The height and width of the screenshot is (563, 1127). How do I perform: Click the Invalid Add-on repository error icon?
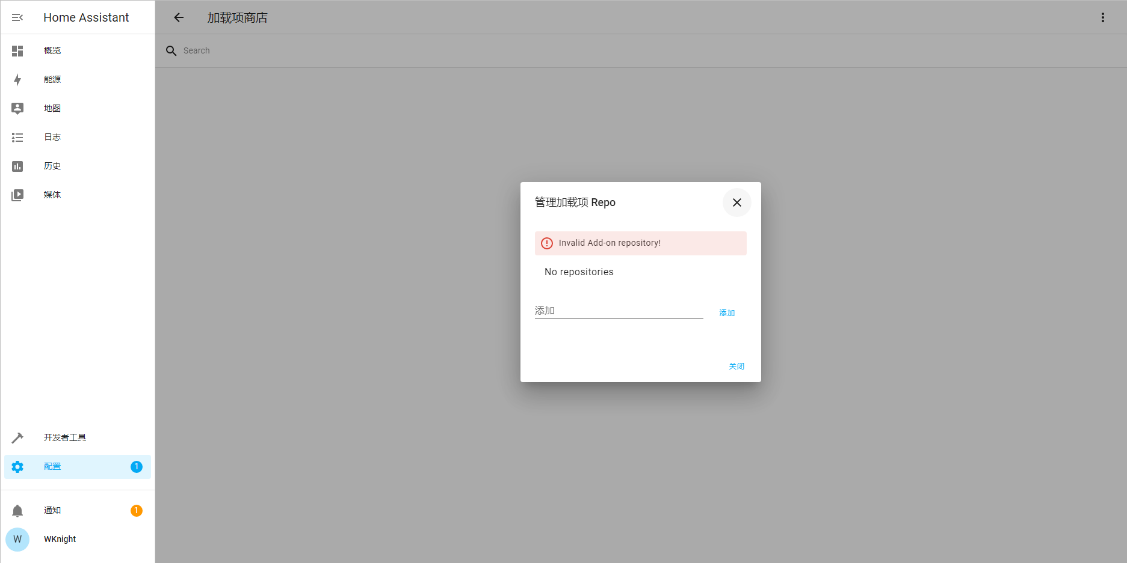click(x=547, y=243)
